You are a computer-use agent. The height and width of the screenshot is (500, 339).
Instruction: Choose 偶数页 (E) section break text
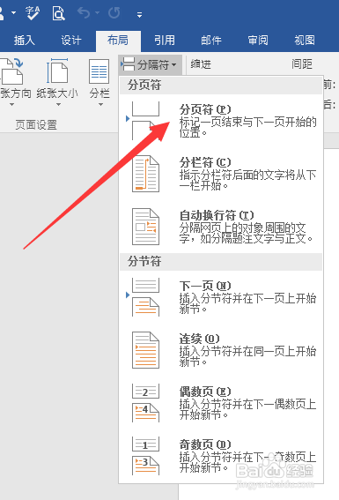pos(205,392)
